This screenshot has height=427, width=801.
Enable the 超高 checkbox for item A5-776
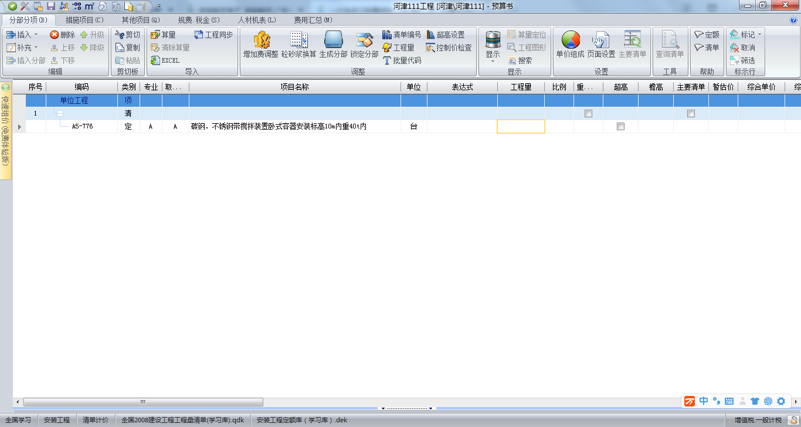620,126
